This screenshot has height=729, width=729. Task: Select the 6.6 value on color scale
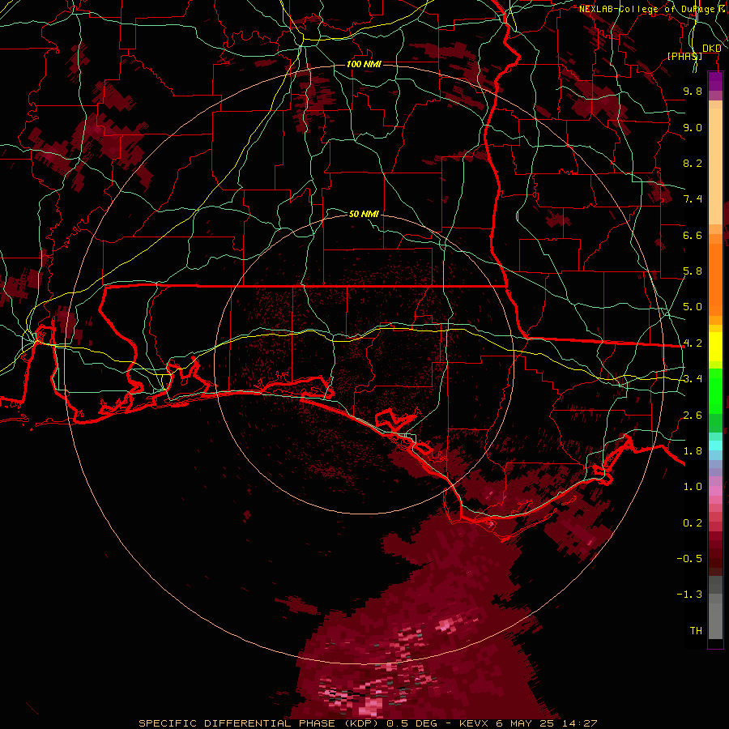(693, 235)
